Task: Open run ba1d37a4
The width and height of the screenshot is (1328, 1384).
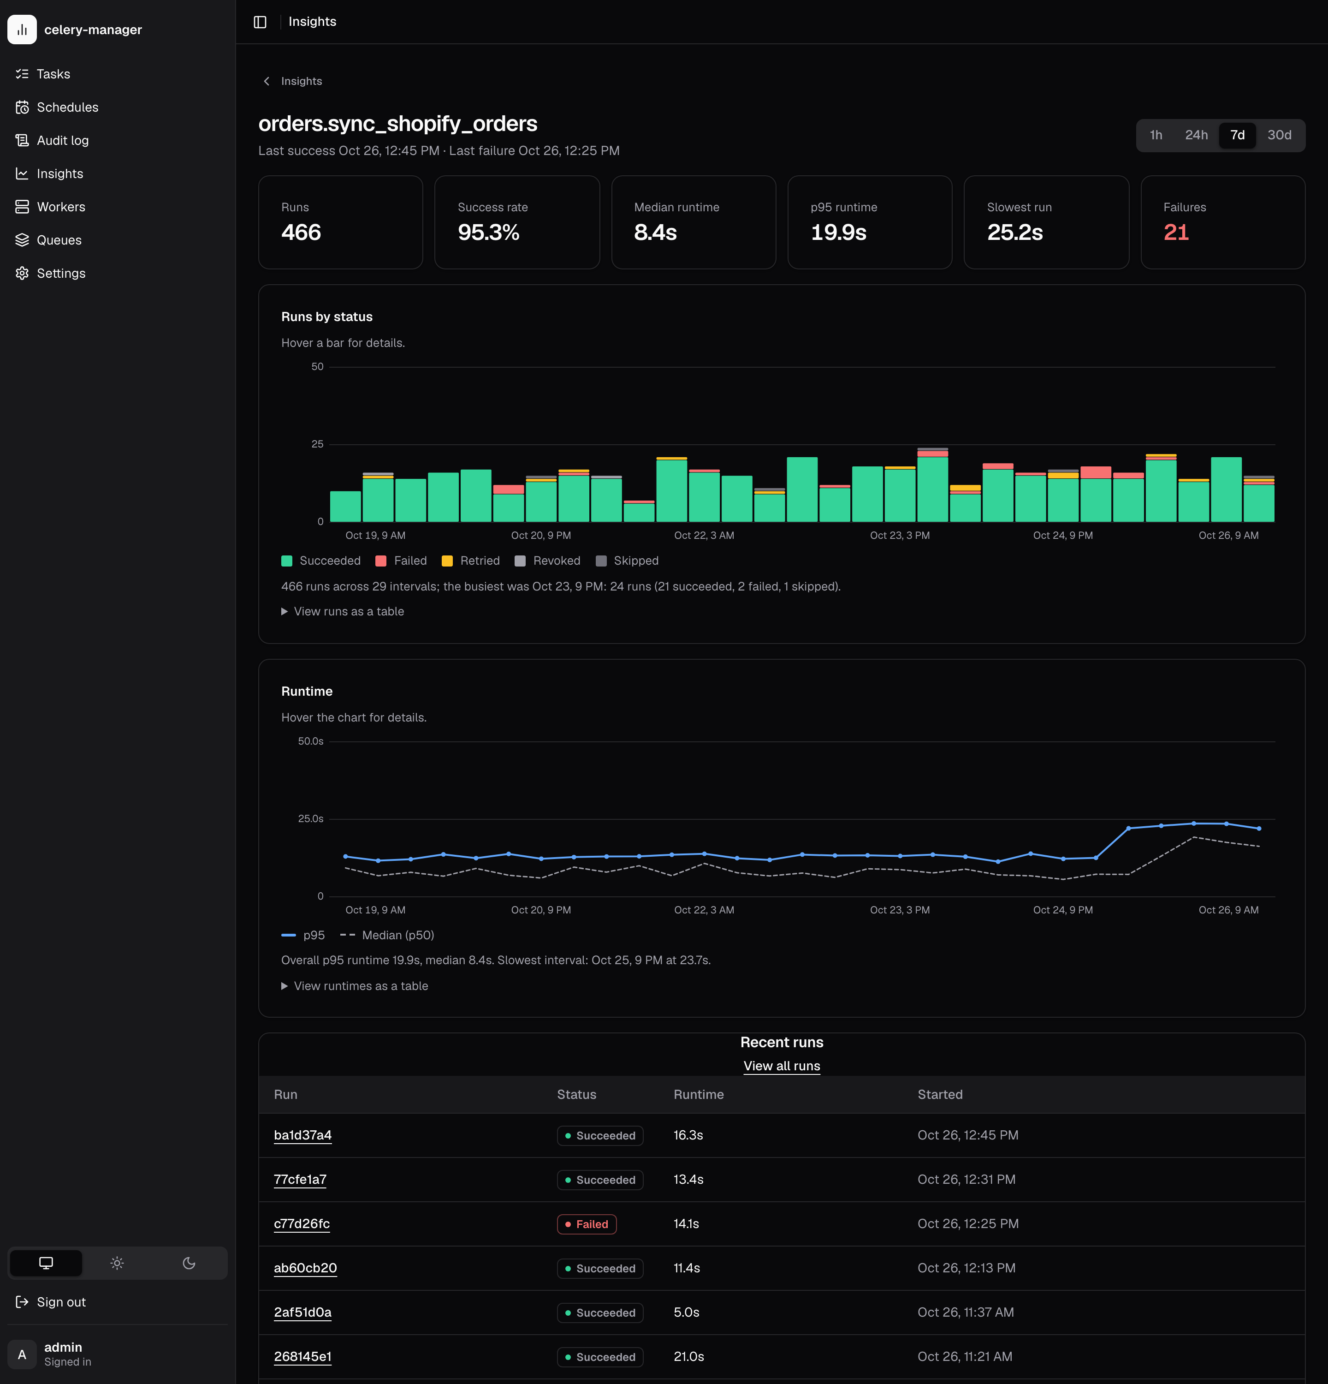Action: coord(302,1135)
